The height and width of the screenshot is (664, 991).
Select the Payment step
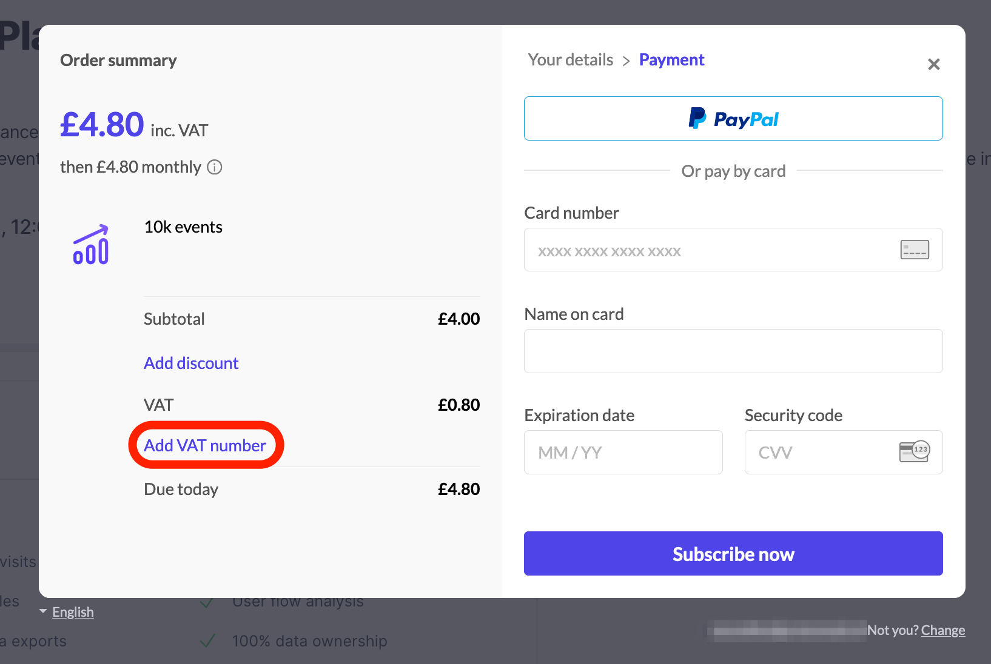click(671, 60)
